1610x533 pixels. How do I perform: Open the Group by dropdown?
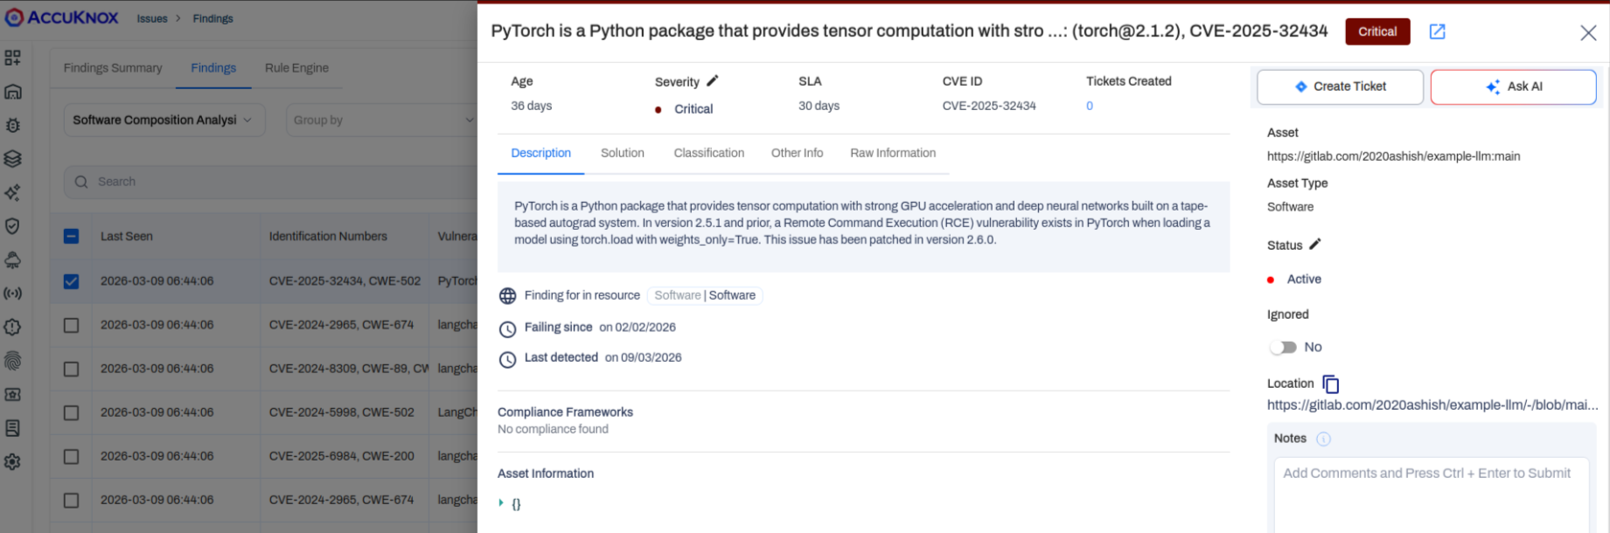[x=382, y=120]
